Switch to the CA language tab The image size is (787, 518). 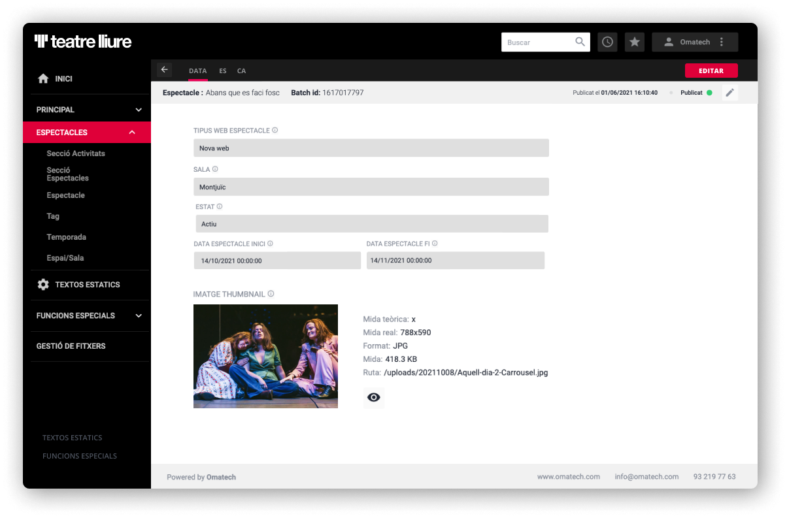point(242,71)
